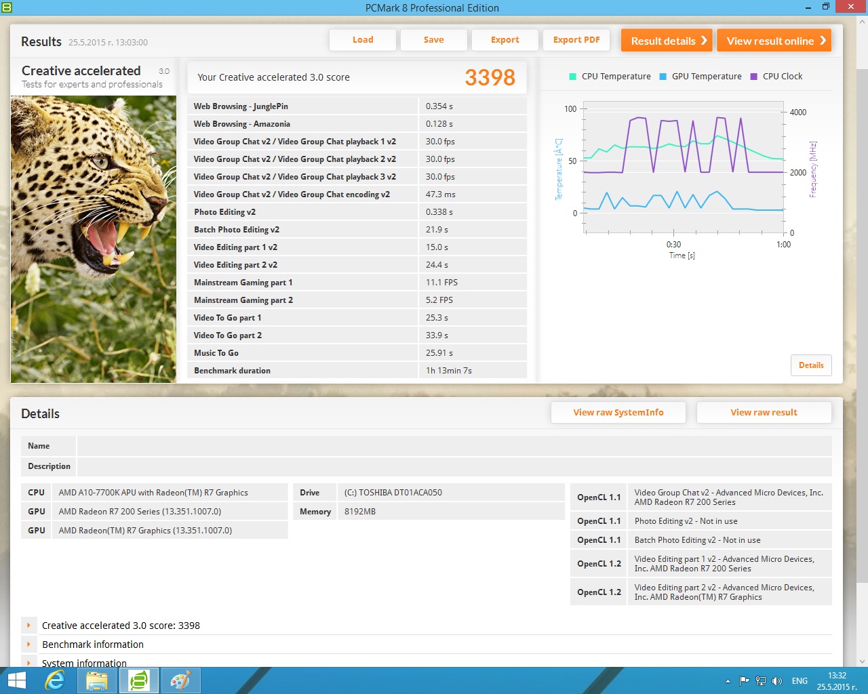868x694 pixels.
Task: Click View raw result
Action: [764, 412]
